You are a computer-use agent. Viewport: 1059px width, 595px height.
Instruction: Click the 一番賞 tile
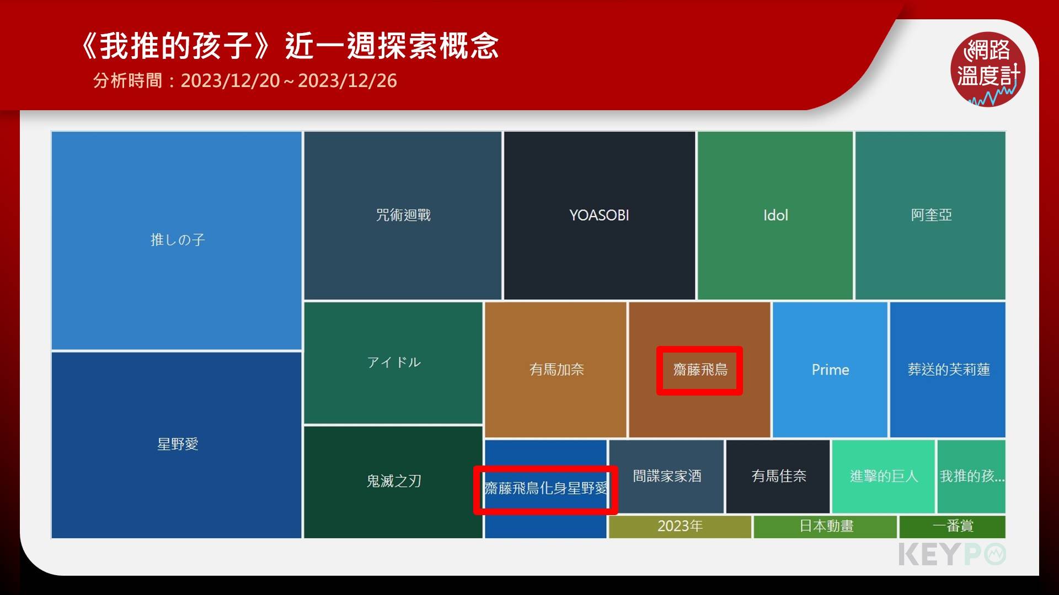(953, 527)
